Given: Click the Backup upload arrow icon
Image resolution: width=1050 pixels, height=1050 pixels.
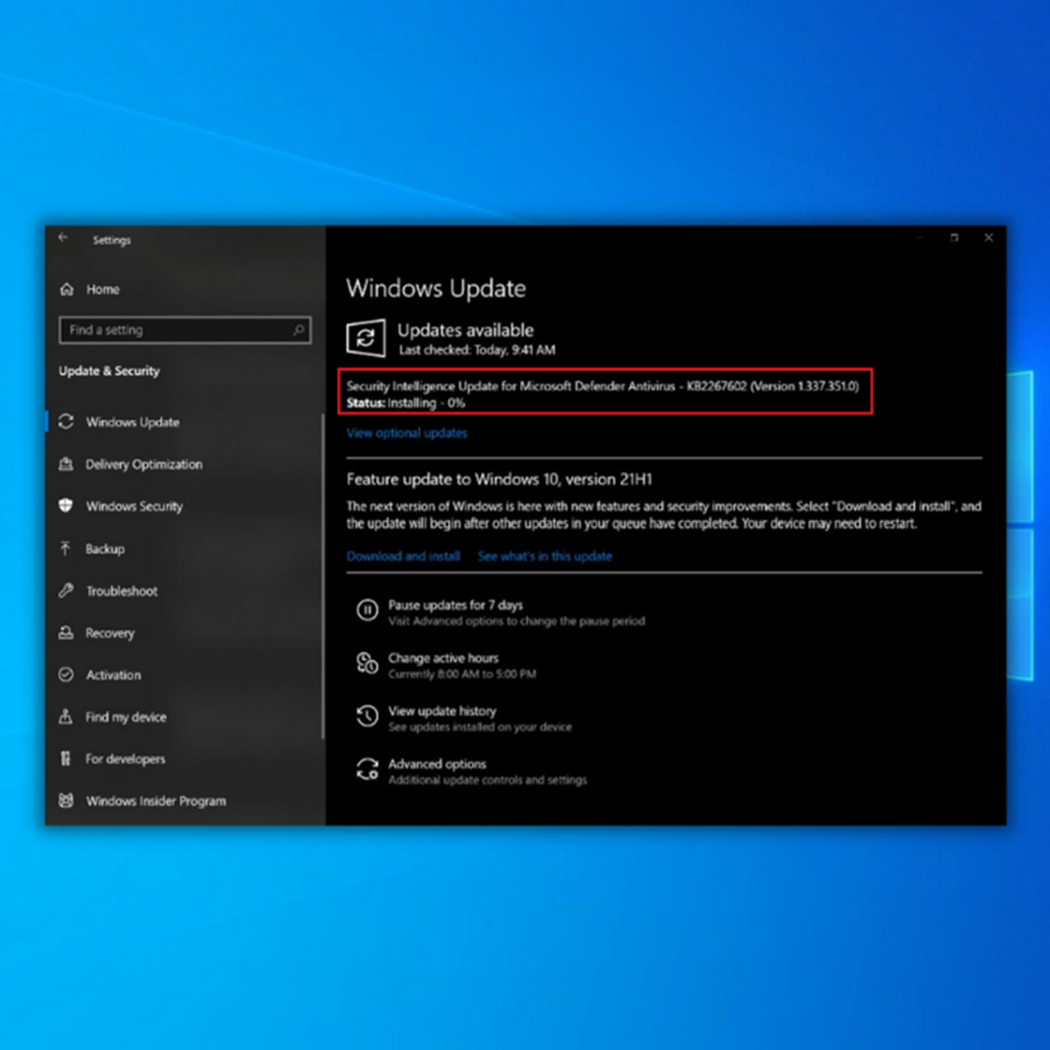Looking at the screenshot, I should coord(65,549).
